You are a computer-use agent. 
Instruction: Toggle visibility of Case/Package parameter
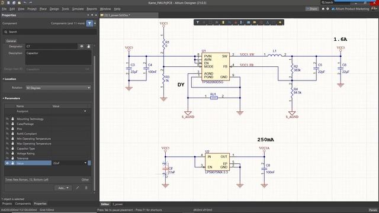(x=7, y=124)
